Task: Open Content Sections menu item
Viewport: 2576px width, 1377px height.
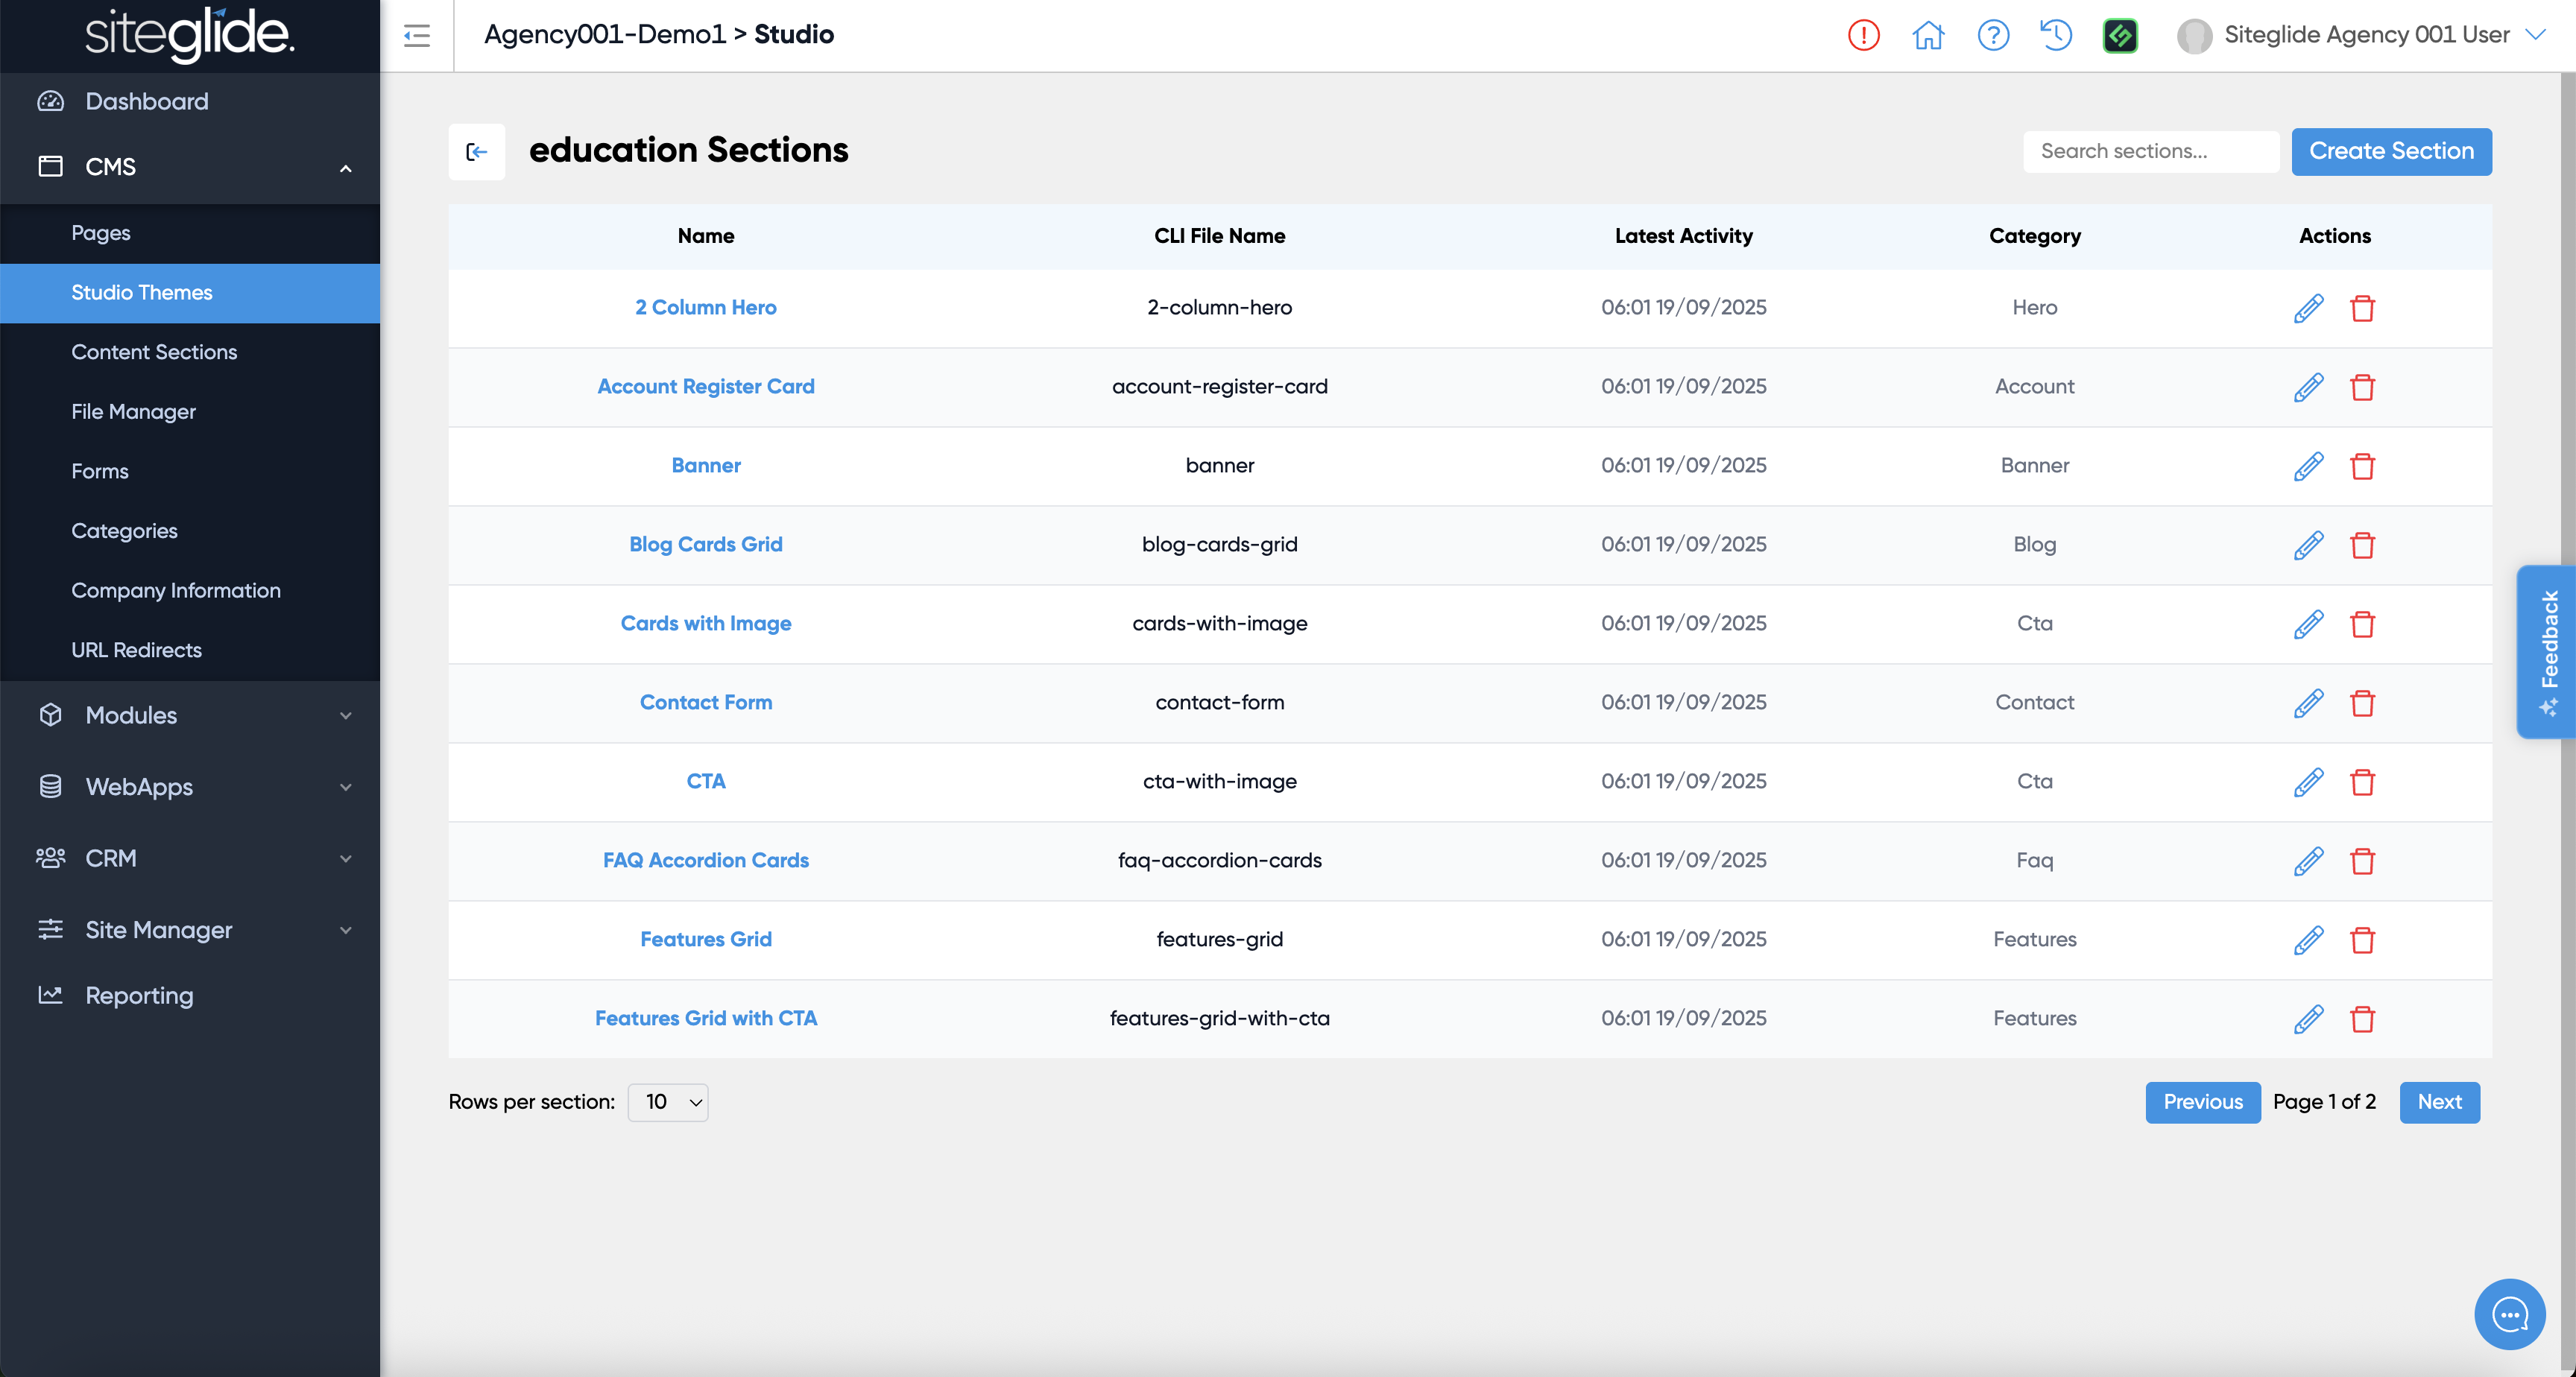Action: (x=154, y=352)
